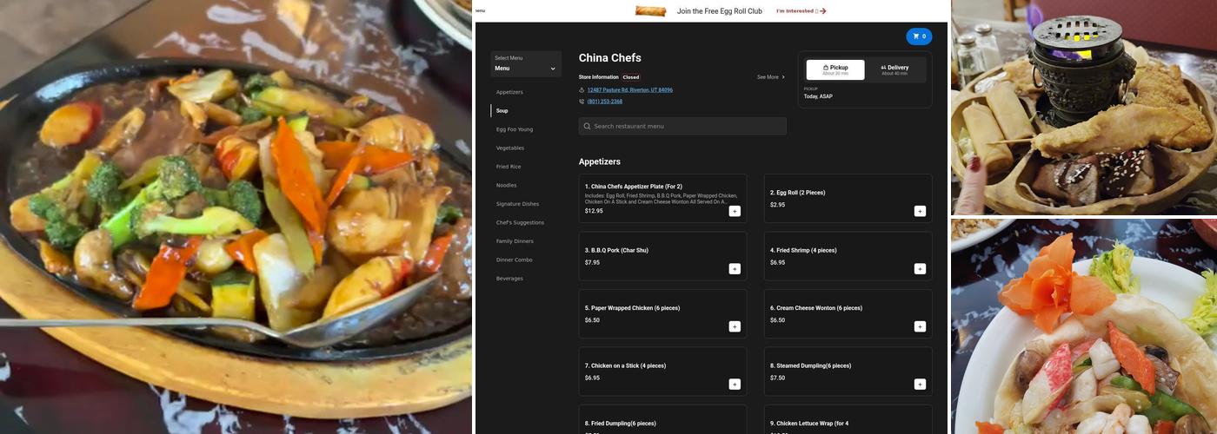Go to Egg Foo Young category
Image resolution: width=1217 pixels, height=434 pixels.
(515, 129)
